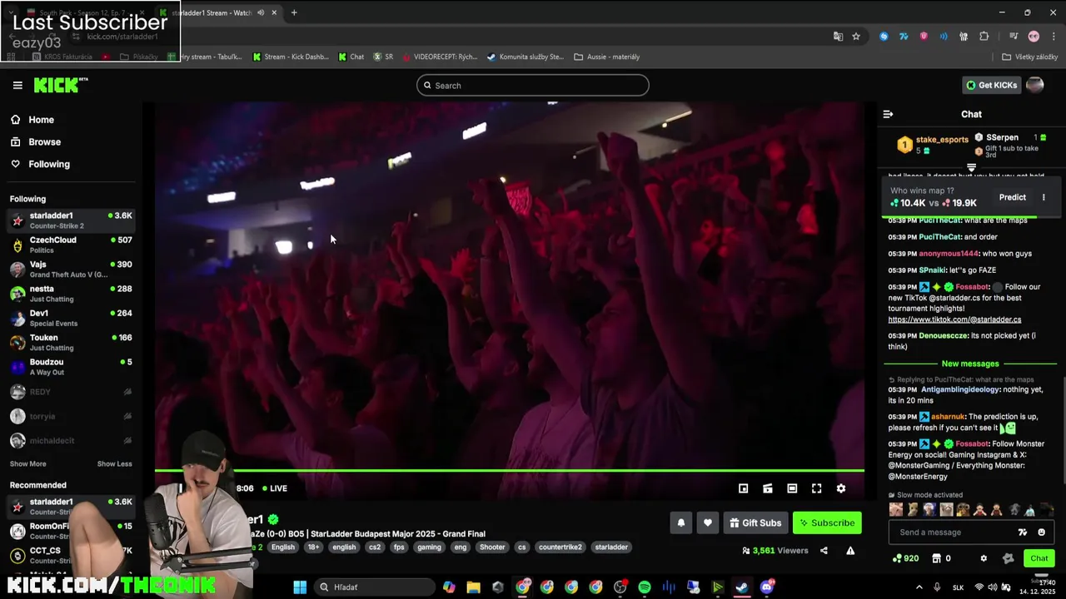Screen dimensions: 1066x599
Task: Toggle theater mode on player
Action: click(x=792, y=488)
